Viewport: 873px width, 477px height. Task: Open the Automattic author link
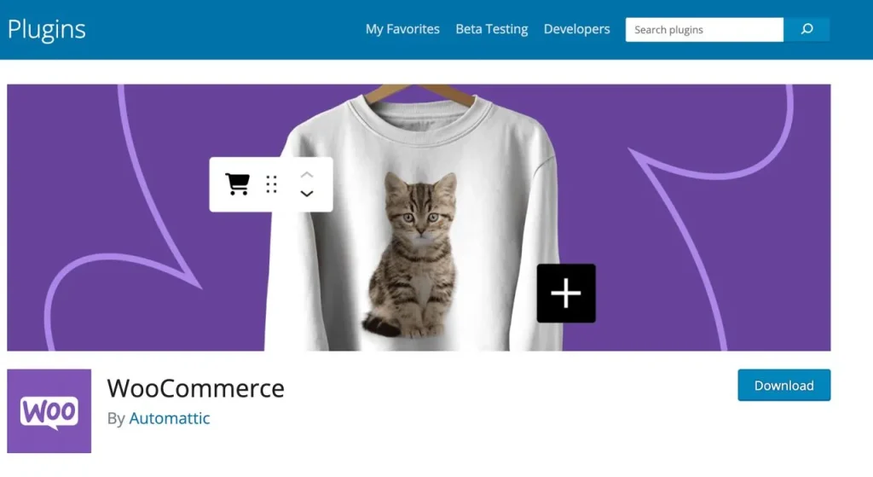(170, 418)
